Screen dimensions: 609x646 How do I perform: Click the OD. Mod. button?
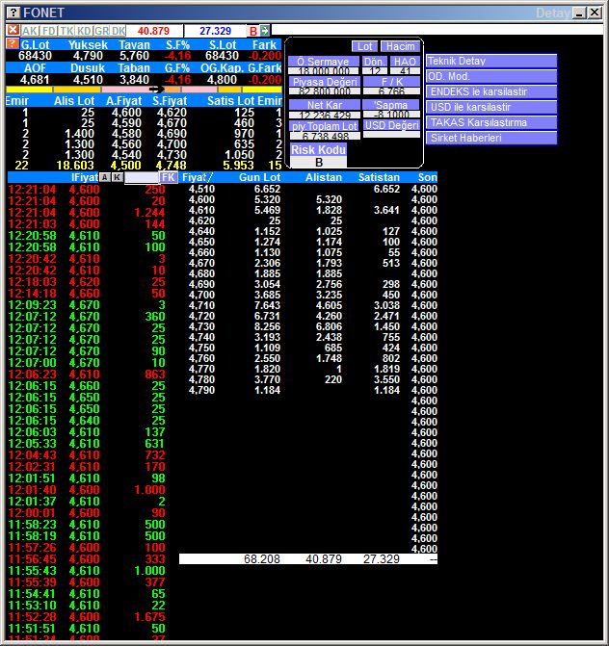[491, 76]
